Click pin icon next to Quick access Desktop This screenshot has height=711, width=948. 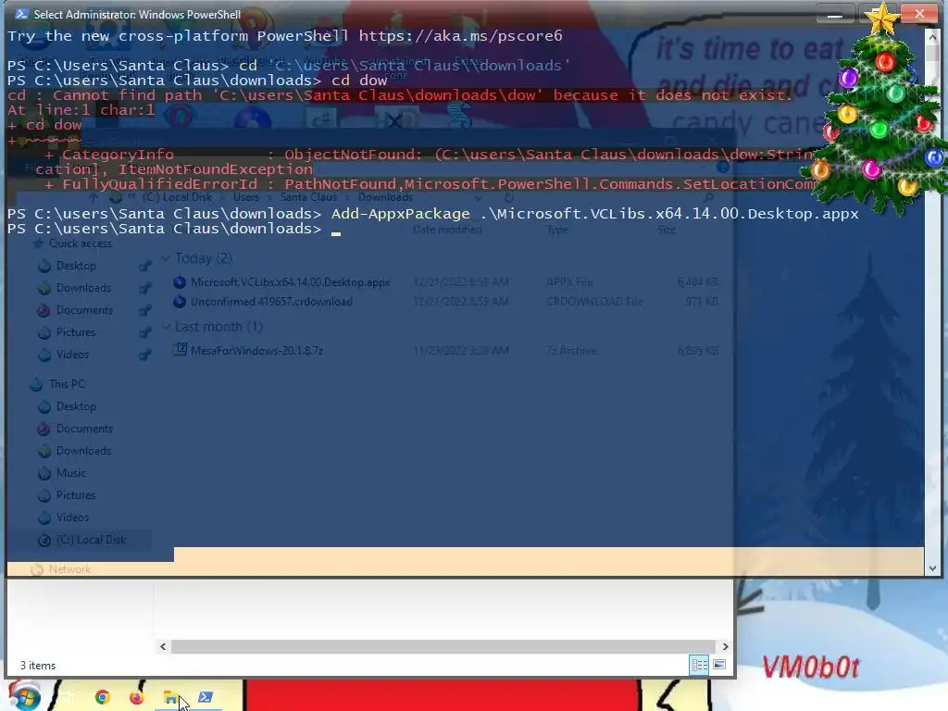(144, 266)
